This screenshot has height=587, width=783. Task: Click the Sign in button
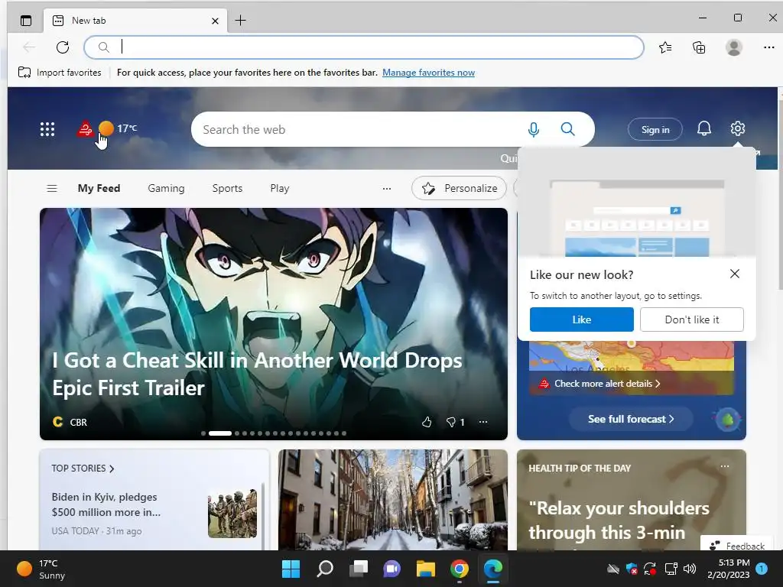(x=655, y=130)
